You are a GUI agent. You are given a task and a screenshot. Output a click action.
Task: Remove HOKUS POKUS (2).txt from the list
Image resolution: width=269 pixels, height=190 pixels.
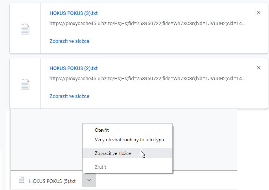tap(259, 68)
